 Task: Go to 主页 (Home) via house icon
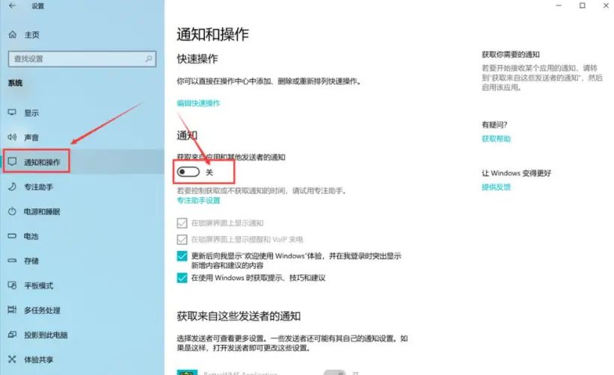tap(12, 35)
